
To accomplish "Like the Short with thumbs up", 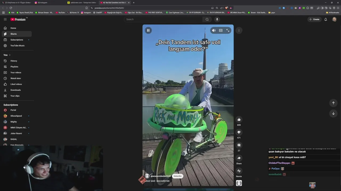I will point(239,119).
